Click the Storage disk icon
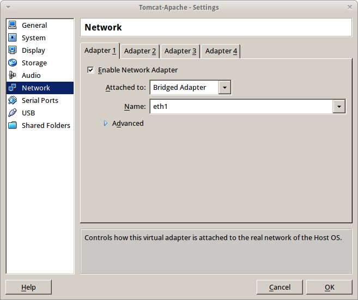358x300 pixels. (13, 63)
